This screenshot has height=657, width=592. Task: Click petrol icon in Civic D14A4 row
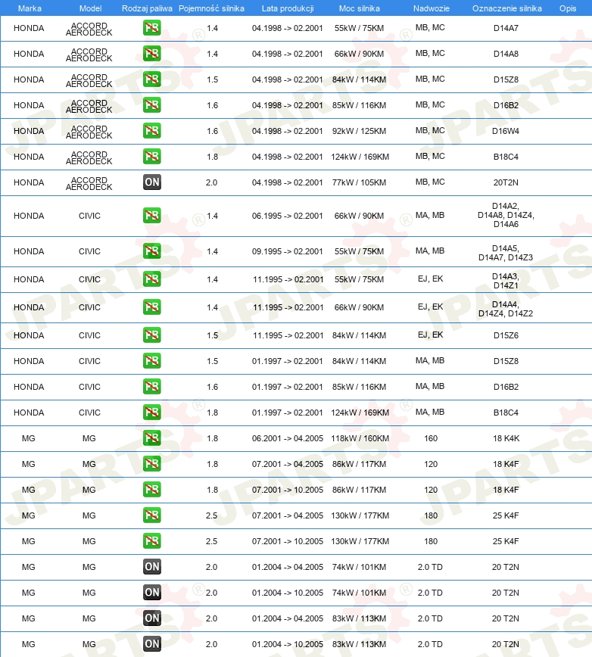pos(151,307)
